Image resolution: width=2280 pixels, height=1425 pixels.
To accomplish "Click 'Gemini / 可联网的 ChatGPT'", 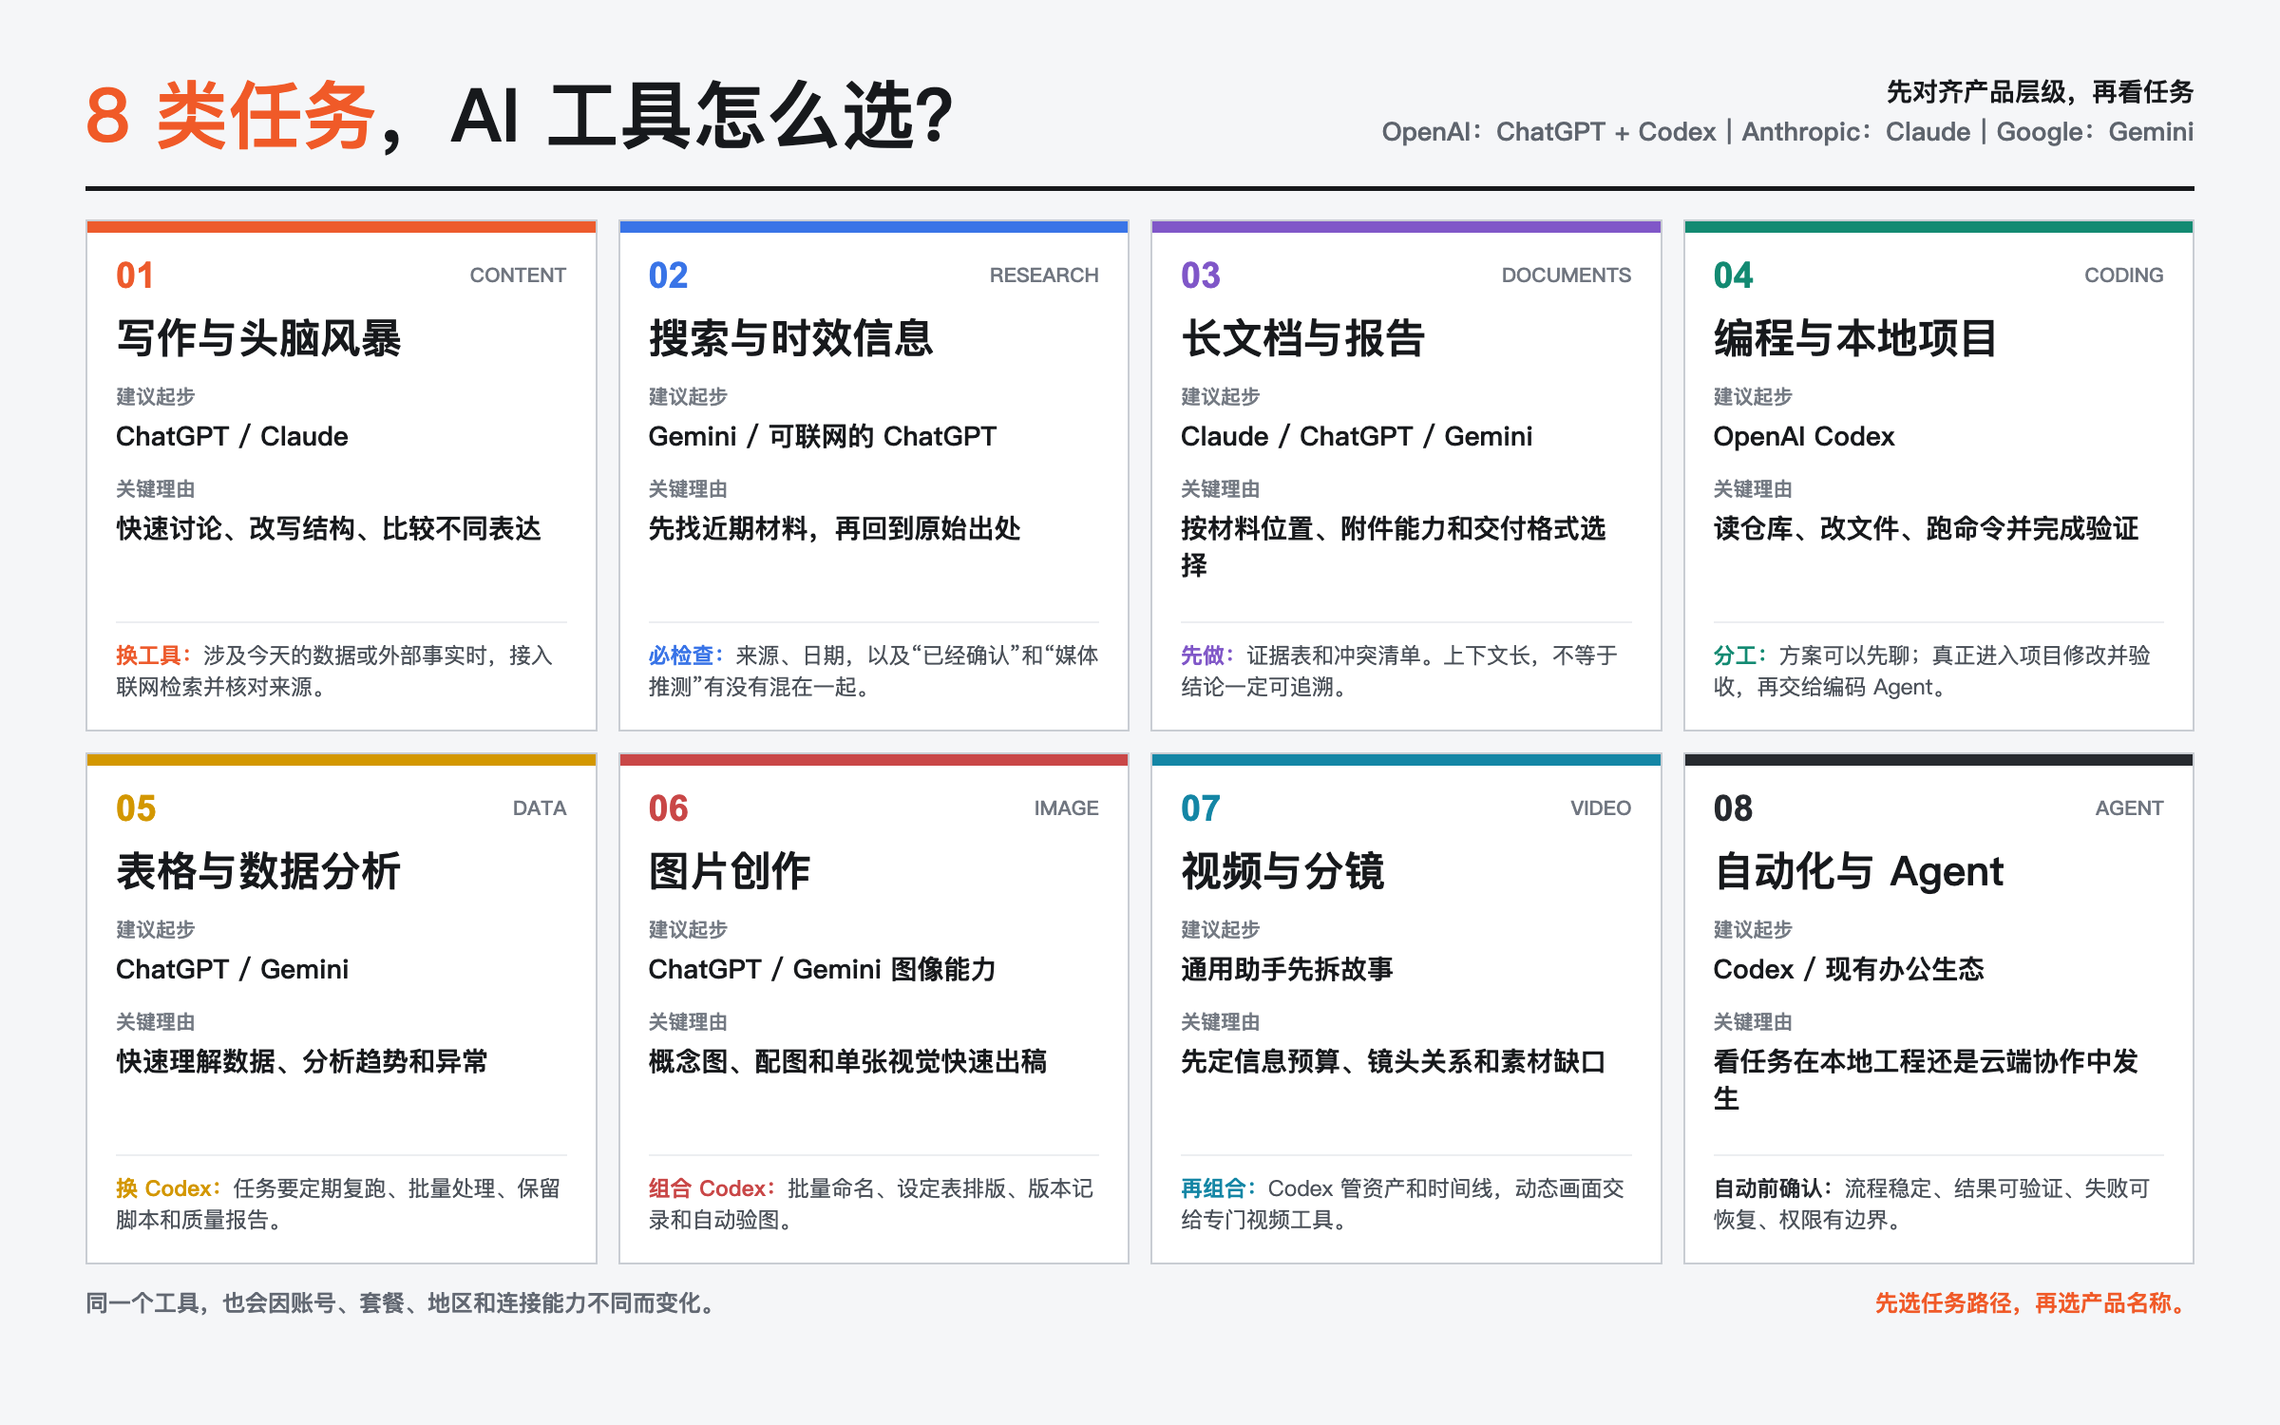I will pyautogui.click(x=823, y=436).
